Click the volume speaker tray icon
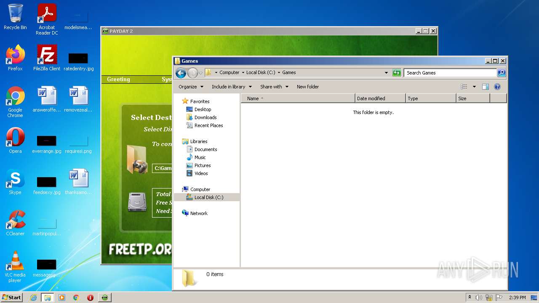 [x=479, y=298]
